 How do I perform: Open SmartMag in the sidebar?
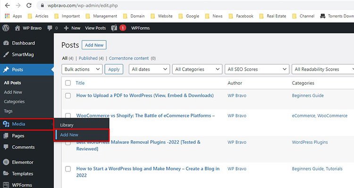click(x=27, y=55)
